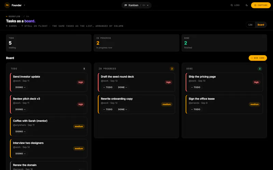The width and height of the screenshot is (273, 170).
Task: Click medium badge on Rewrite onboarding copy
Action: 167,104
